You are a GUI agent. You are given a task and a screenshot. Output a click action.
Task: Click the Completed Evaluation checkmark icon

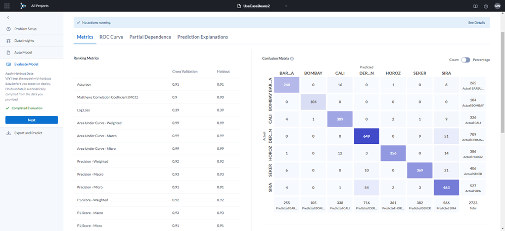click(8, 108)
